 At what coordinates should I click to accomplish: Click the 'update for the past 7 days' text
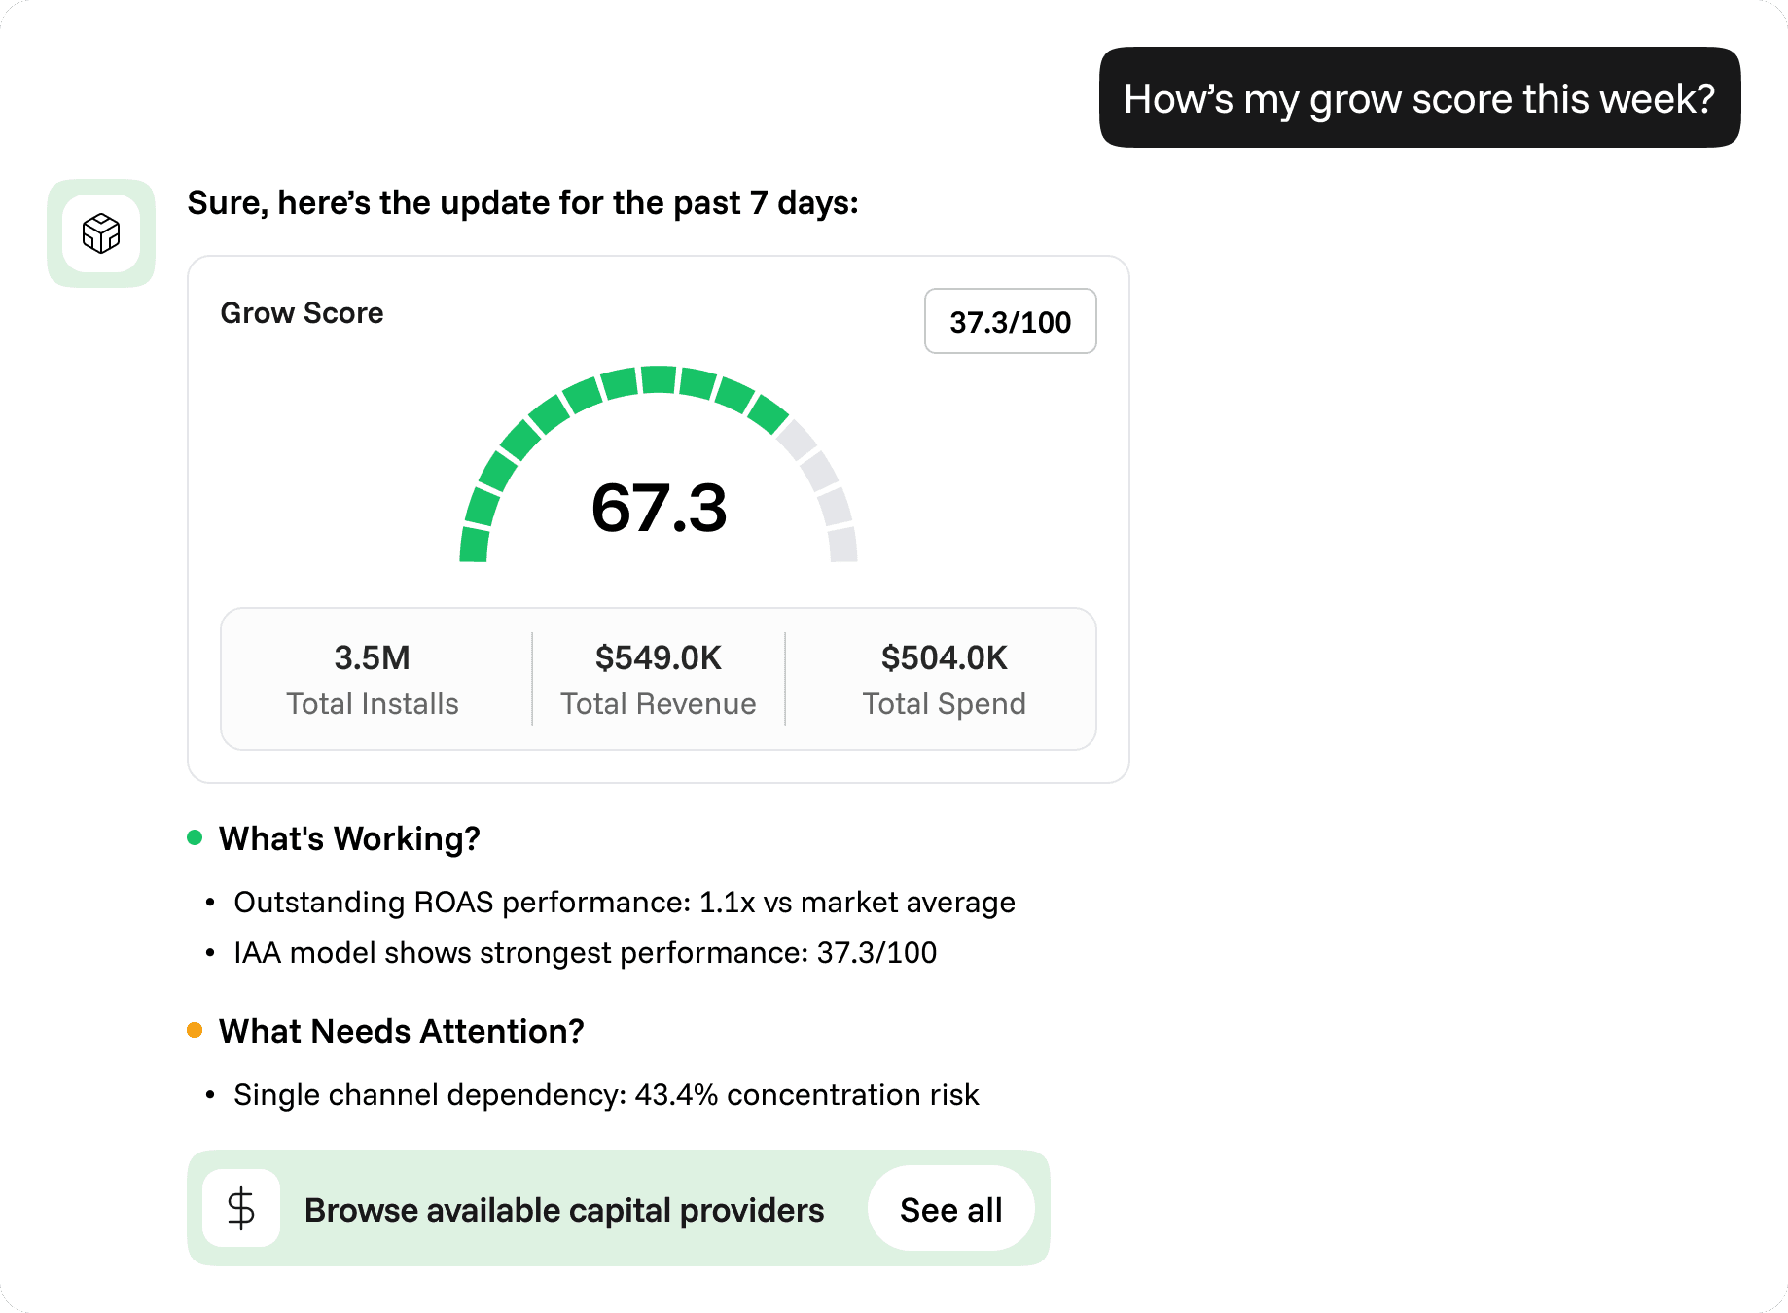(x=650, y=203)
